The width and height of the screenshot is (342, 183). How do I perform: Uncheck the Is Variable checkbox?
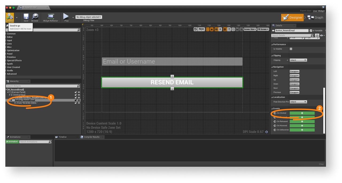311,31
